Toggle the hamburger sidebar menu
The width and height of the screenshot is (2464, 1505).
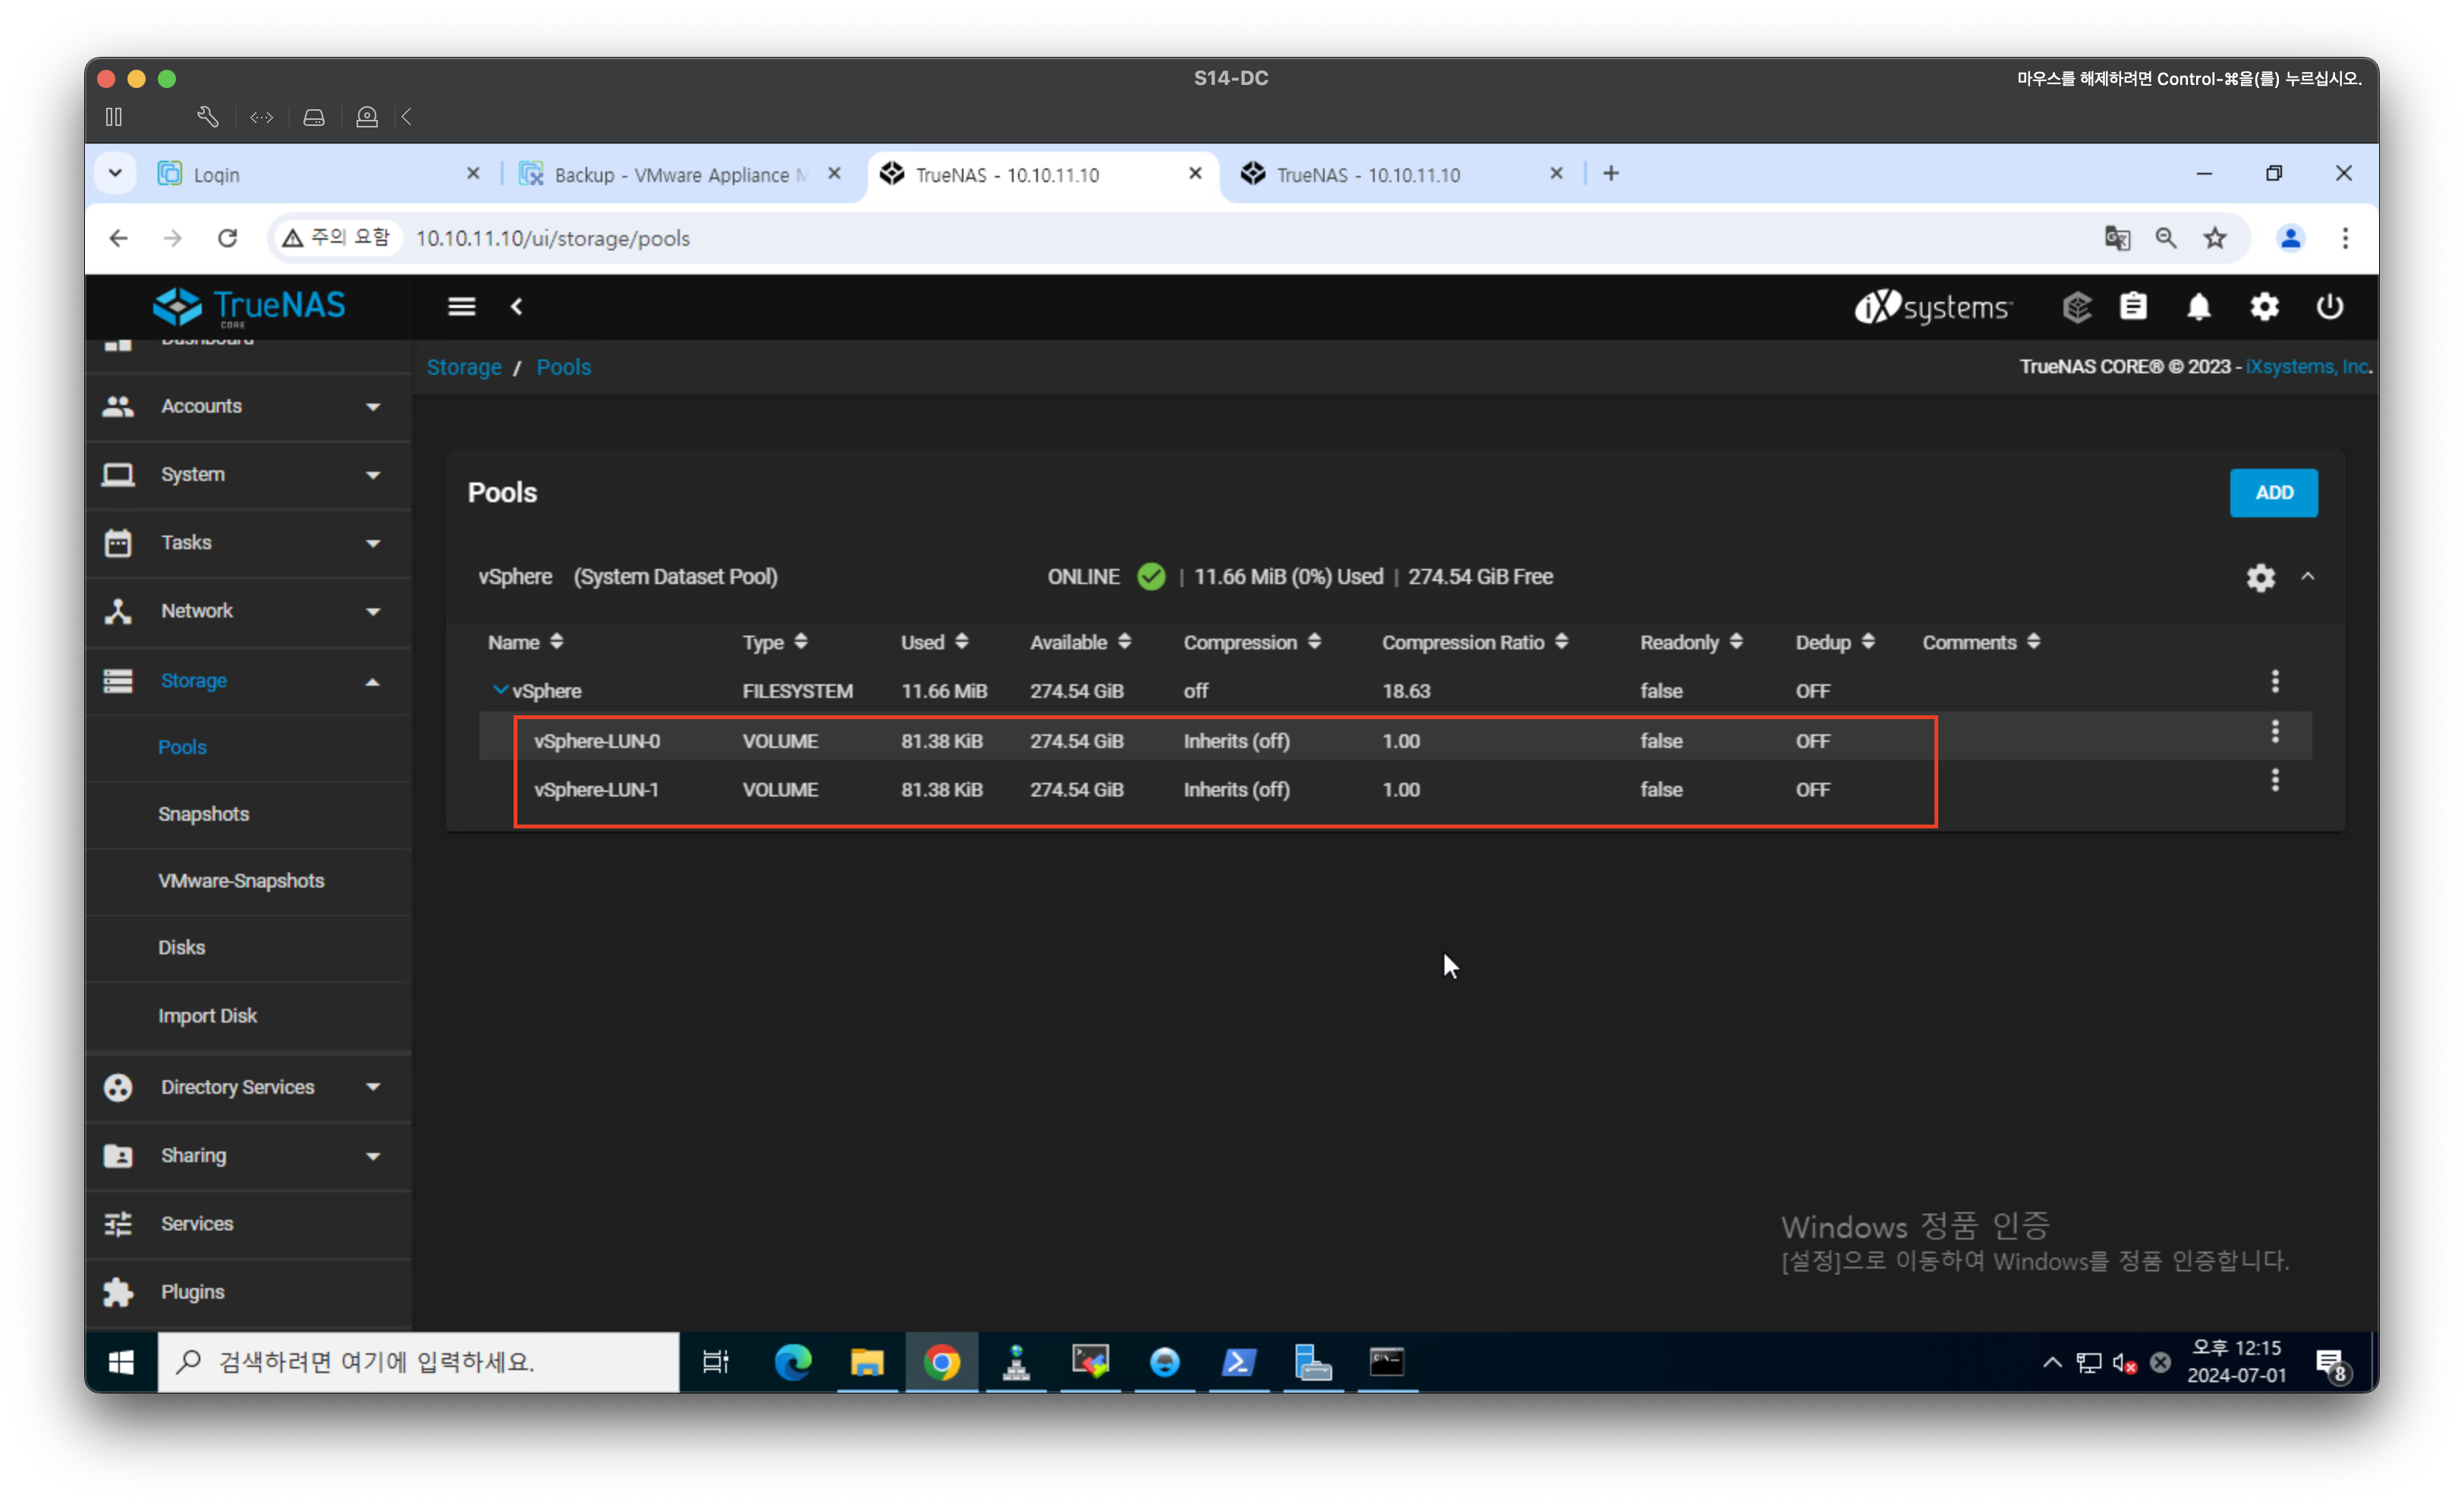[461, 307]
